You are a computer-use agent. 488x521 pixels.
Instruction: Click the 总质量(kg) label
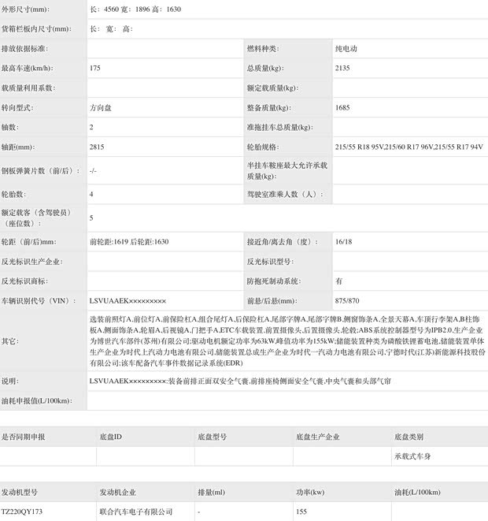tap(266, 68)
